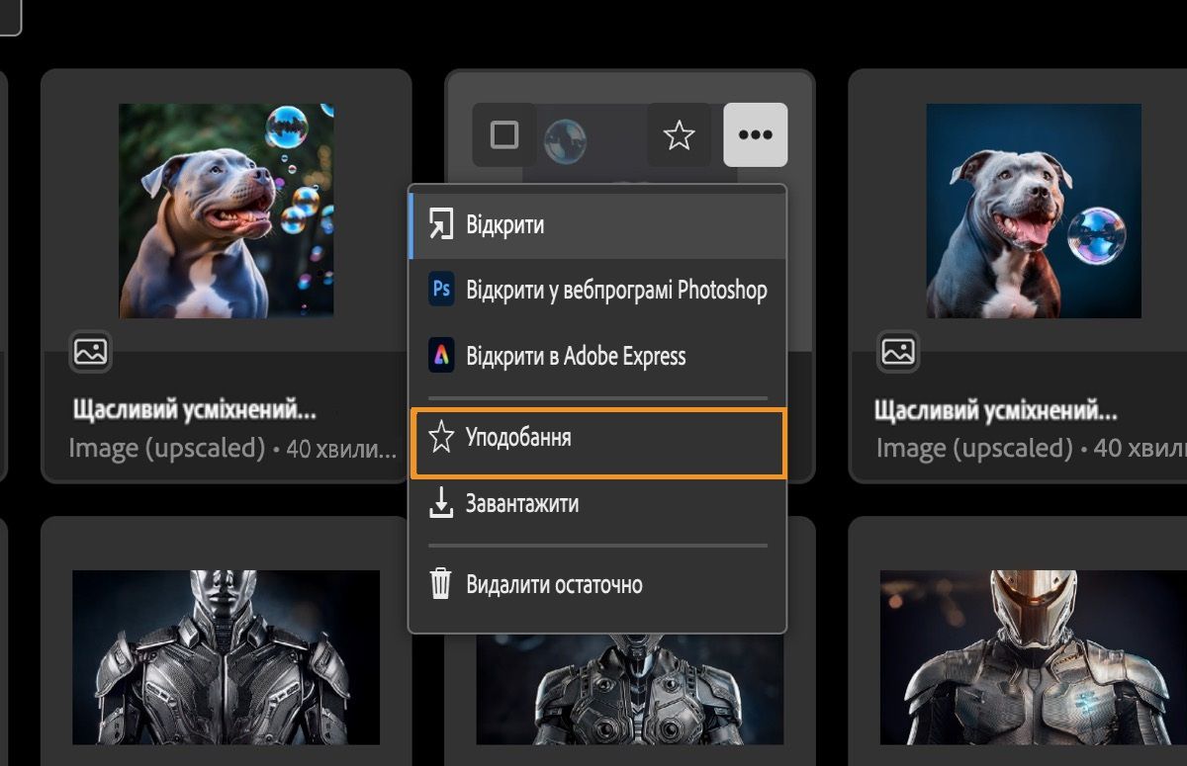Screen dimensions: 1187x766
Task: Click Image (upscaled) text on the many-bubbles dog card
Action: [167, 449]
